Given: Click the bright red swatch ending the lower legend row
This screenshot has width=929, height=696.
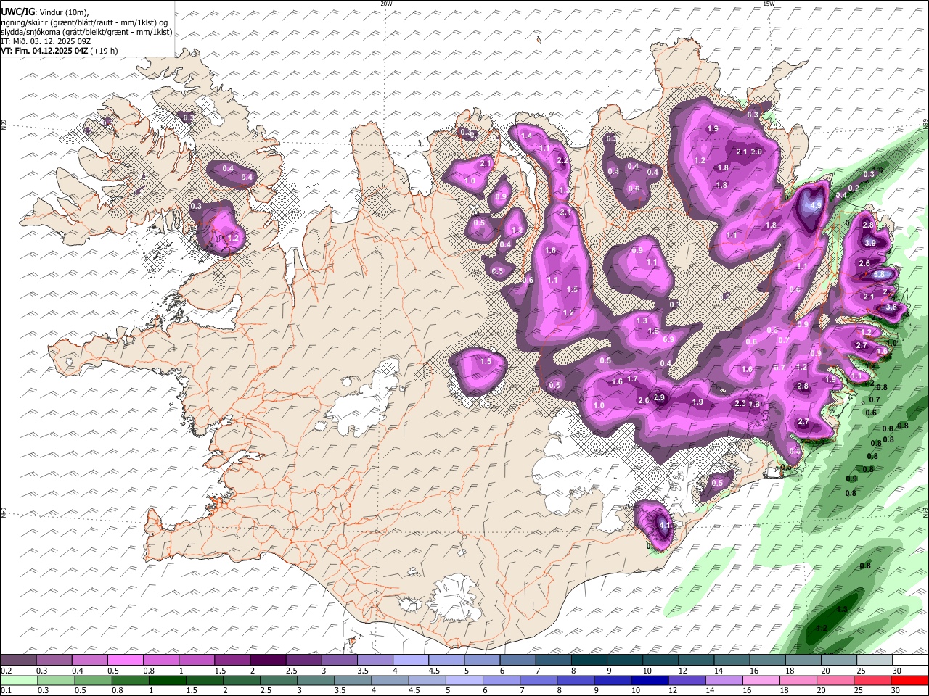Looking at the screenshot, I should click(910, 680).
